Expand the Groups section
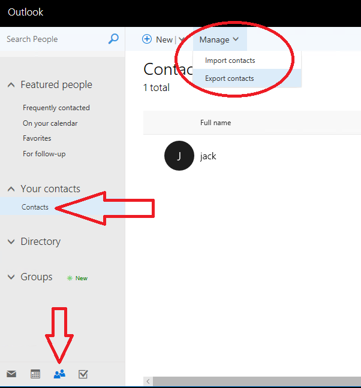 point(11,277)
